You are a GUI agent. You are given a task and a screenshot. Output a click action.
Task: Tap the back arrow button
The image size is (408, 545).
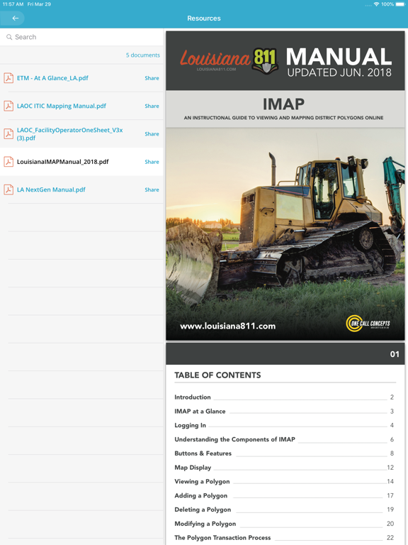coord(15,18)
